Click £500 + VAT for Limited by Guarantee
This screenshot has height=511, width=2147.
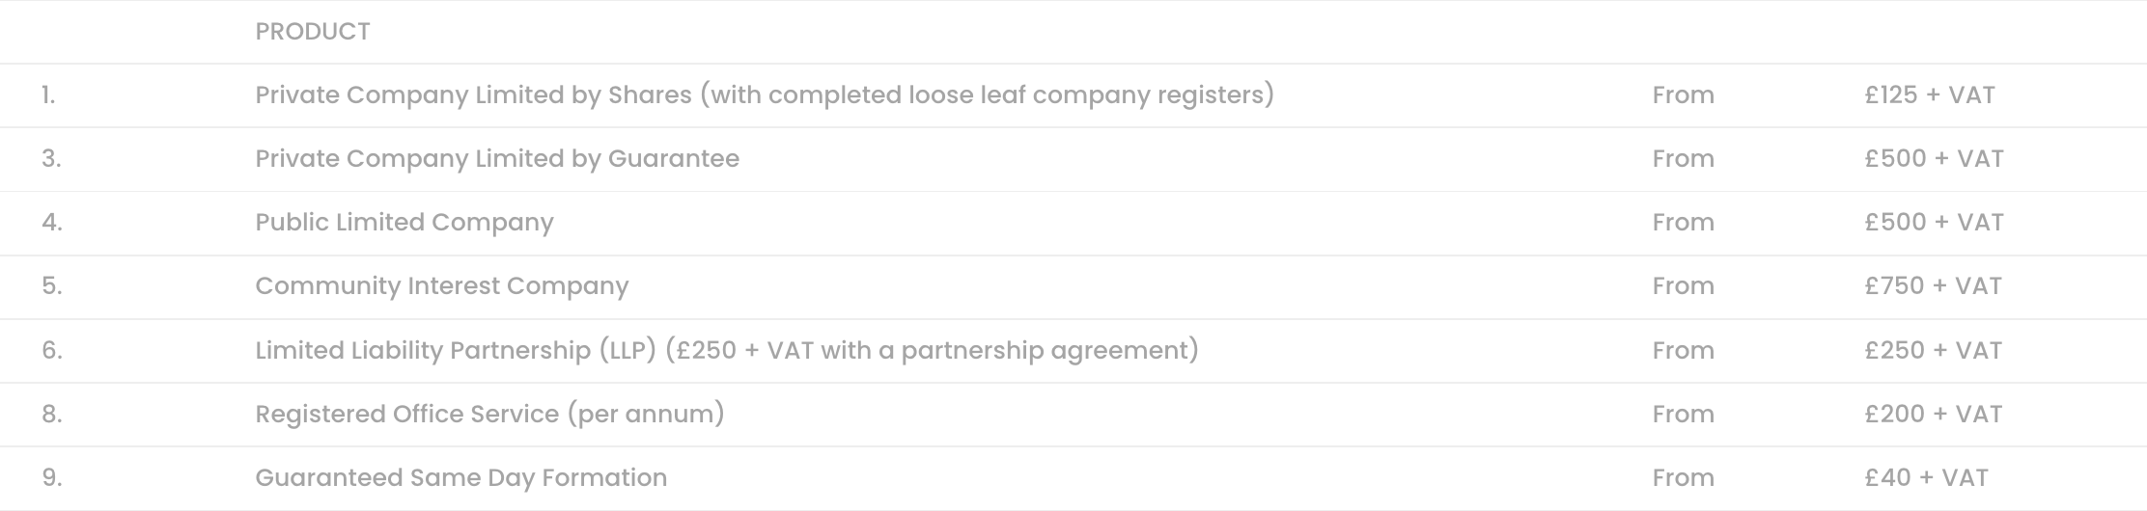coord(1934,159)
